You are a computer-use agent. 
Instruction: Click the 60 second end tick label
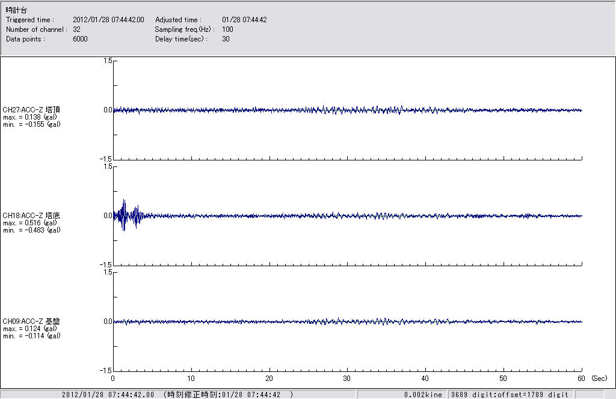pyautogui.click(x=581, y=379)
